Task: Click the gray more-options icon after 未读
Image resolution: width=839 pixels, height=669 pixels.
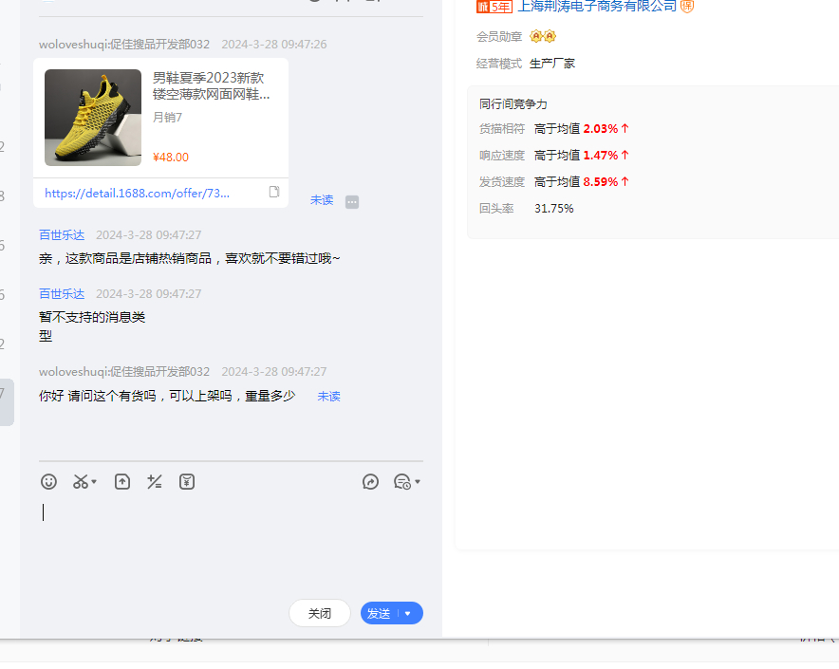Action: click(x=352, y=202)
